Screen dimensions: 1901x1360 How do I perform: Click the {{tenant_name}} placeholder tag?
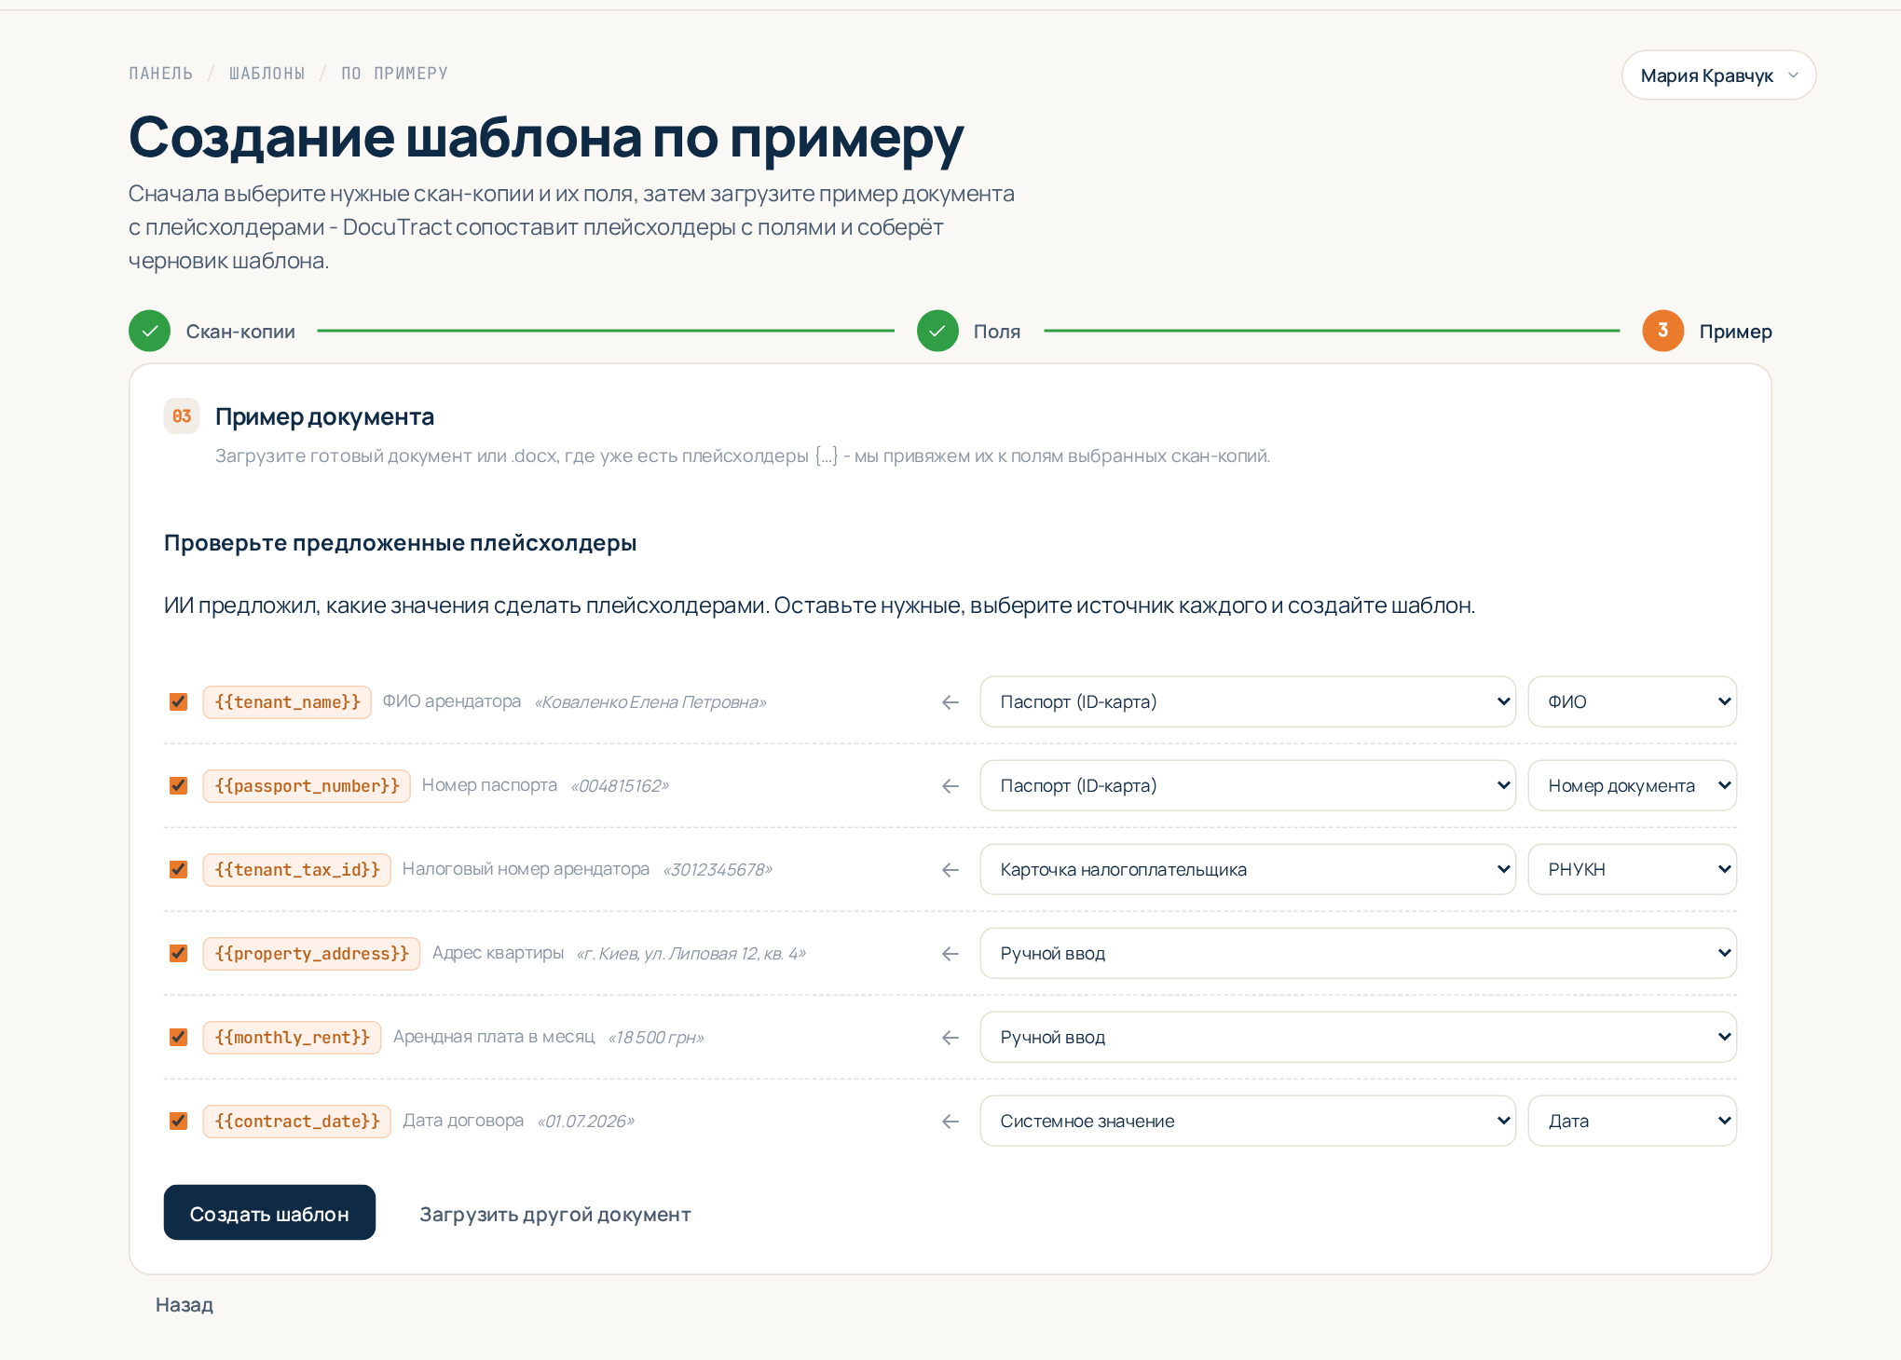[287, 701]
